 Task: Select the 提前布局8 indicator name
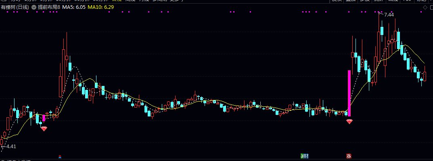[x=49, y=7]
